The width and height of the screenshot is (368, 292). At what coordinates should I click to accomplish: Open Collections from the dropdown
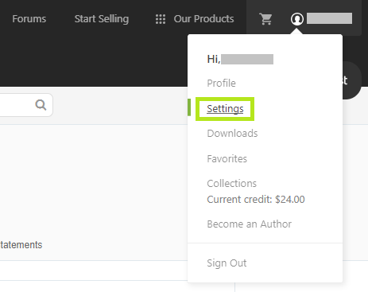pyautogui.click(x=232, y=183)
